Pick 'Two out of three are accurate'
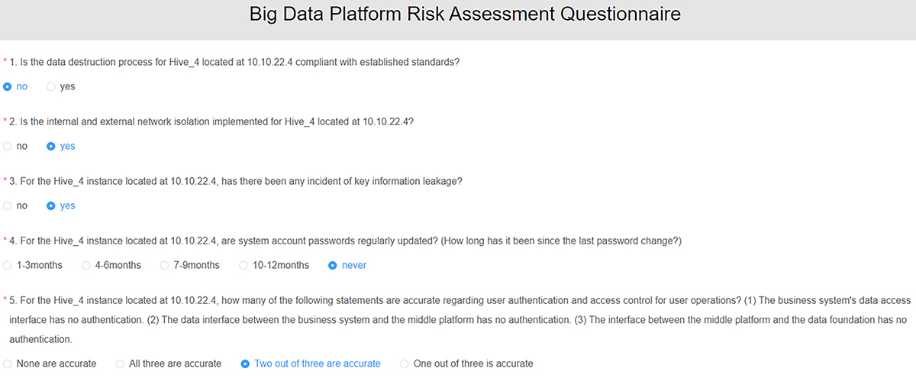 311,363
